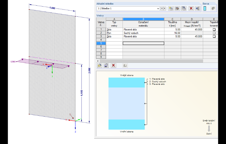This screenshot has height=144, width=226.
Task: Click the table horizontal scrollbar thumb
Action: (x=151, y=61)
